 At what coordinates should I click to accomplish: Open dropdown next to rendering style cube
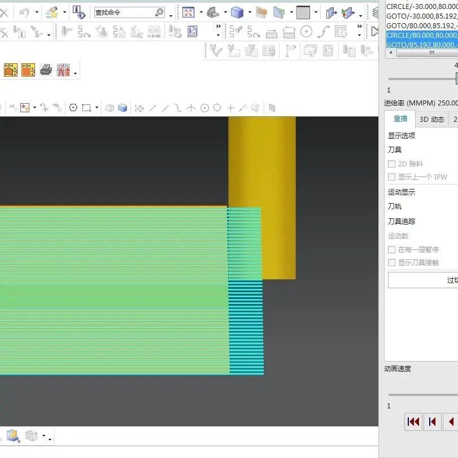pyautogui.click(x=249, y=12)
